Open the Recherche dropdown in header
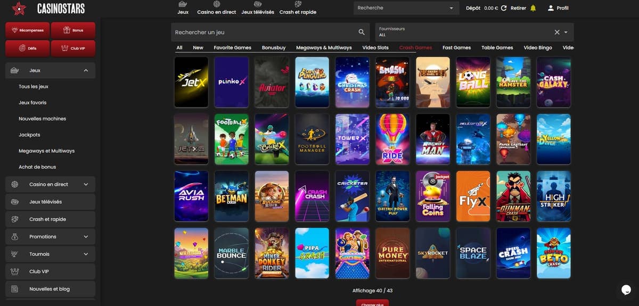The width and height of the screenshot is (639, 306). [407, 8]
